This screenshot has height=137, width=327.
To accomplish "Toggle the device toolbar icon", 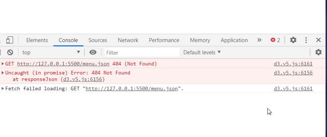I will tap(10, 40).
